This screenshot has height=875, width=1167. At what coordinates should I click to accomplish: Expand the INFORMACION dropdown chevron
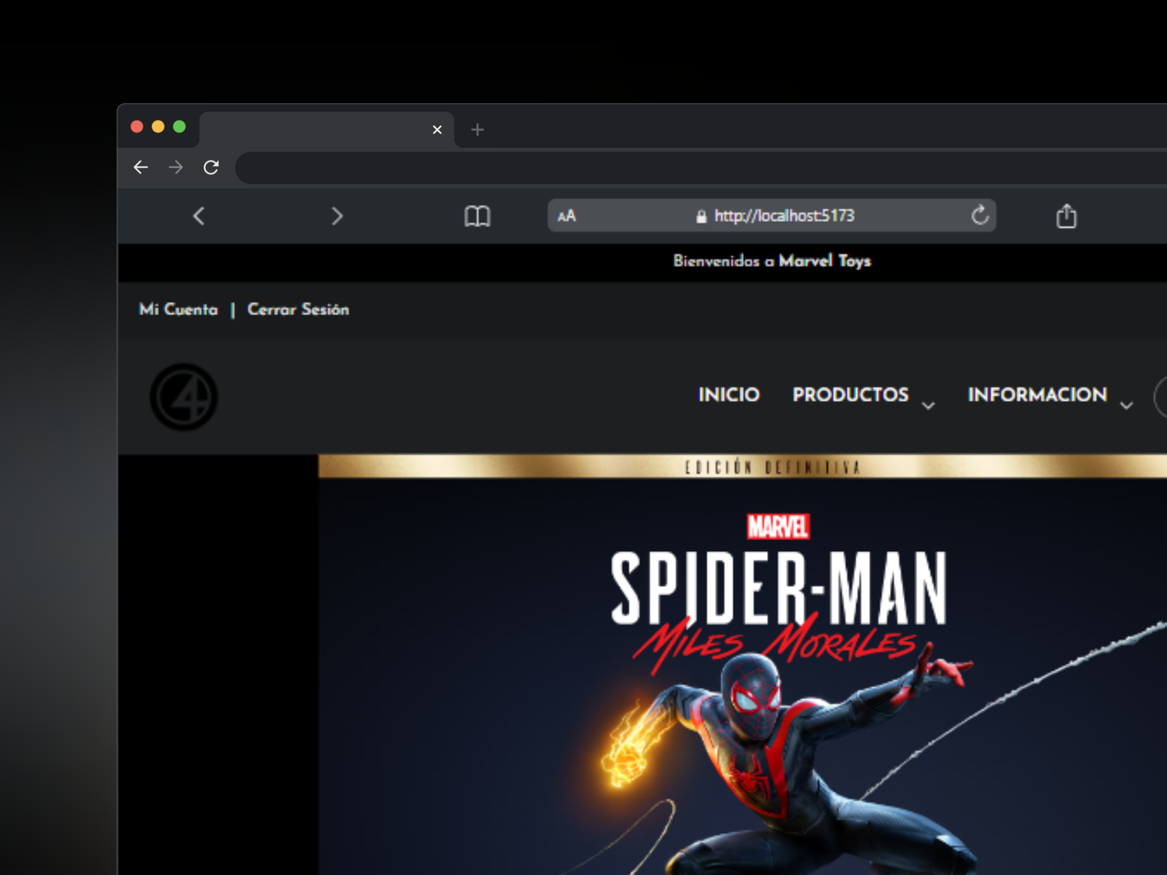pos(1126,405)
